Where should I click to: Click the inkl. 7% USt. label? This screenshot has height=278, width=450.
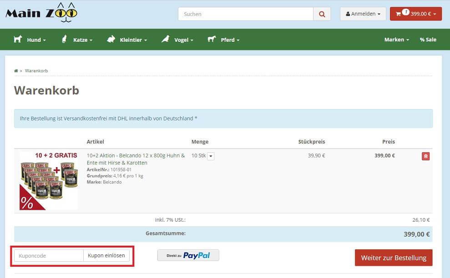171,220
